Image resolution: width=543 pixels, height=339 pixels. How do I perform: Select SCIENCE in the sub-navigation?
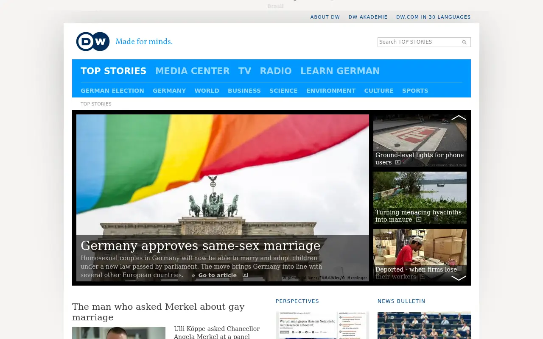283,91
